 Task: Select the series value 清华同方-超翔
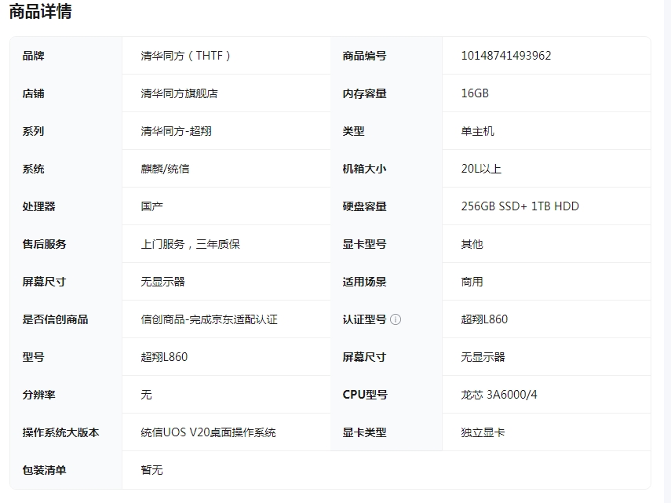point(177,131)
